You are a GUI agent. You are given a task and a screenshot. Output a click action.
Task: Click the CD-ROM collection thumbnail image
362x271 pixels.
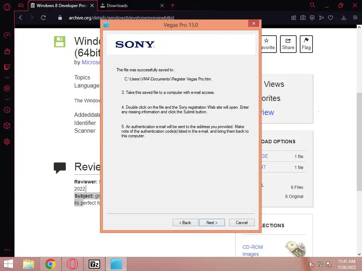pos(296,249)
